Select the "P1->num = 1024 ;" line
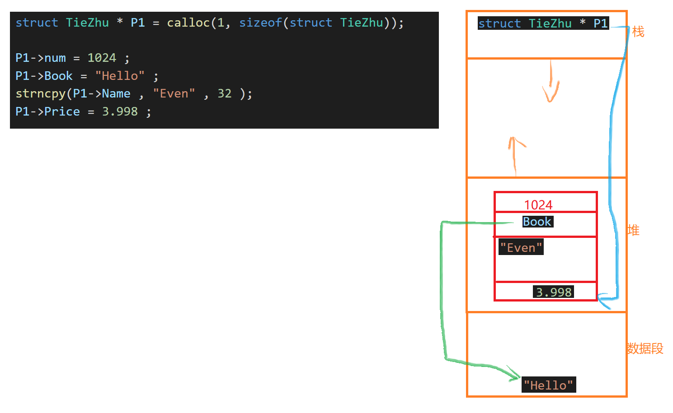The height and width of the screenshot is (413, 673). coord(73,58)
